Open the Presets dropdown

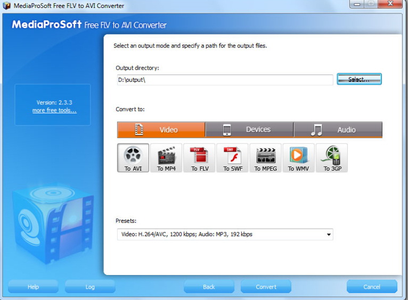pyautogui.click(x=225, y=234)
